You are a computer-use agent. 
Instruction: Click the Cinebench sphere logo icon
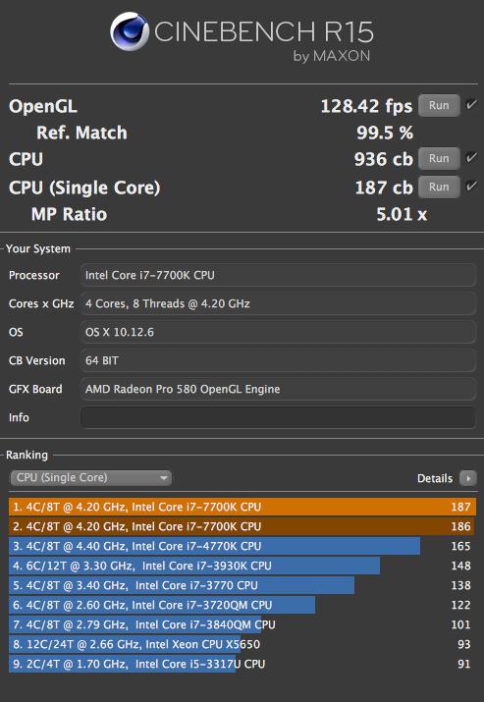coord(130,31)
